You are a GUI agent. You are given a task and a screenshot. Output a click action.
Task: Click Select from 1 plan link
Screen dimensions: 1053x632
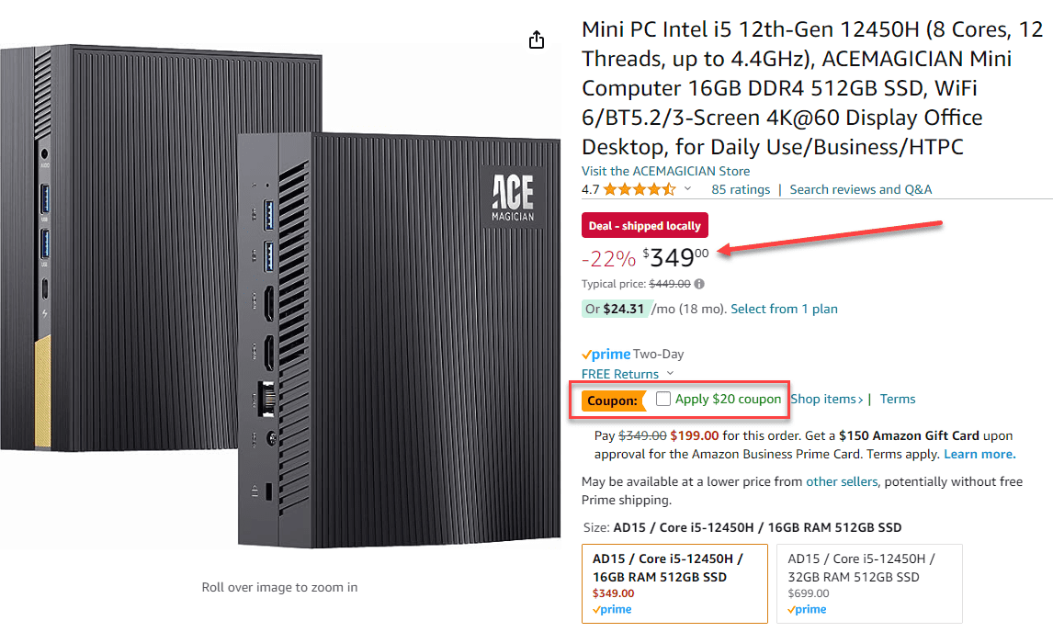(784, 310)
